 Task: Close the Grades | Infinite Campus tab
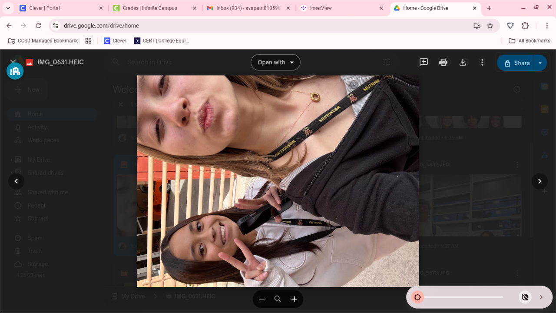[194, 8]
